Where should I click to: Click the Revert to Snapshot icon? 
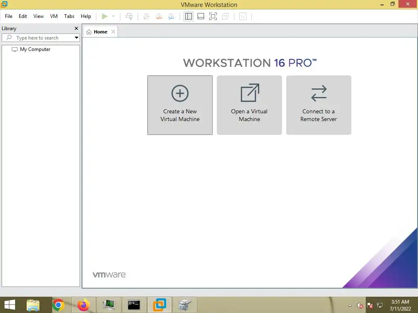tap(159, 16)
